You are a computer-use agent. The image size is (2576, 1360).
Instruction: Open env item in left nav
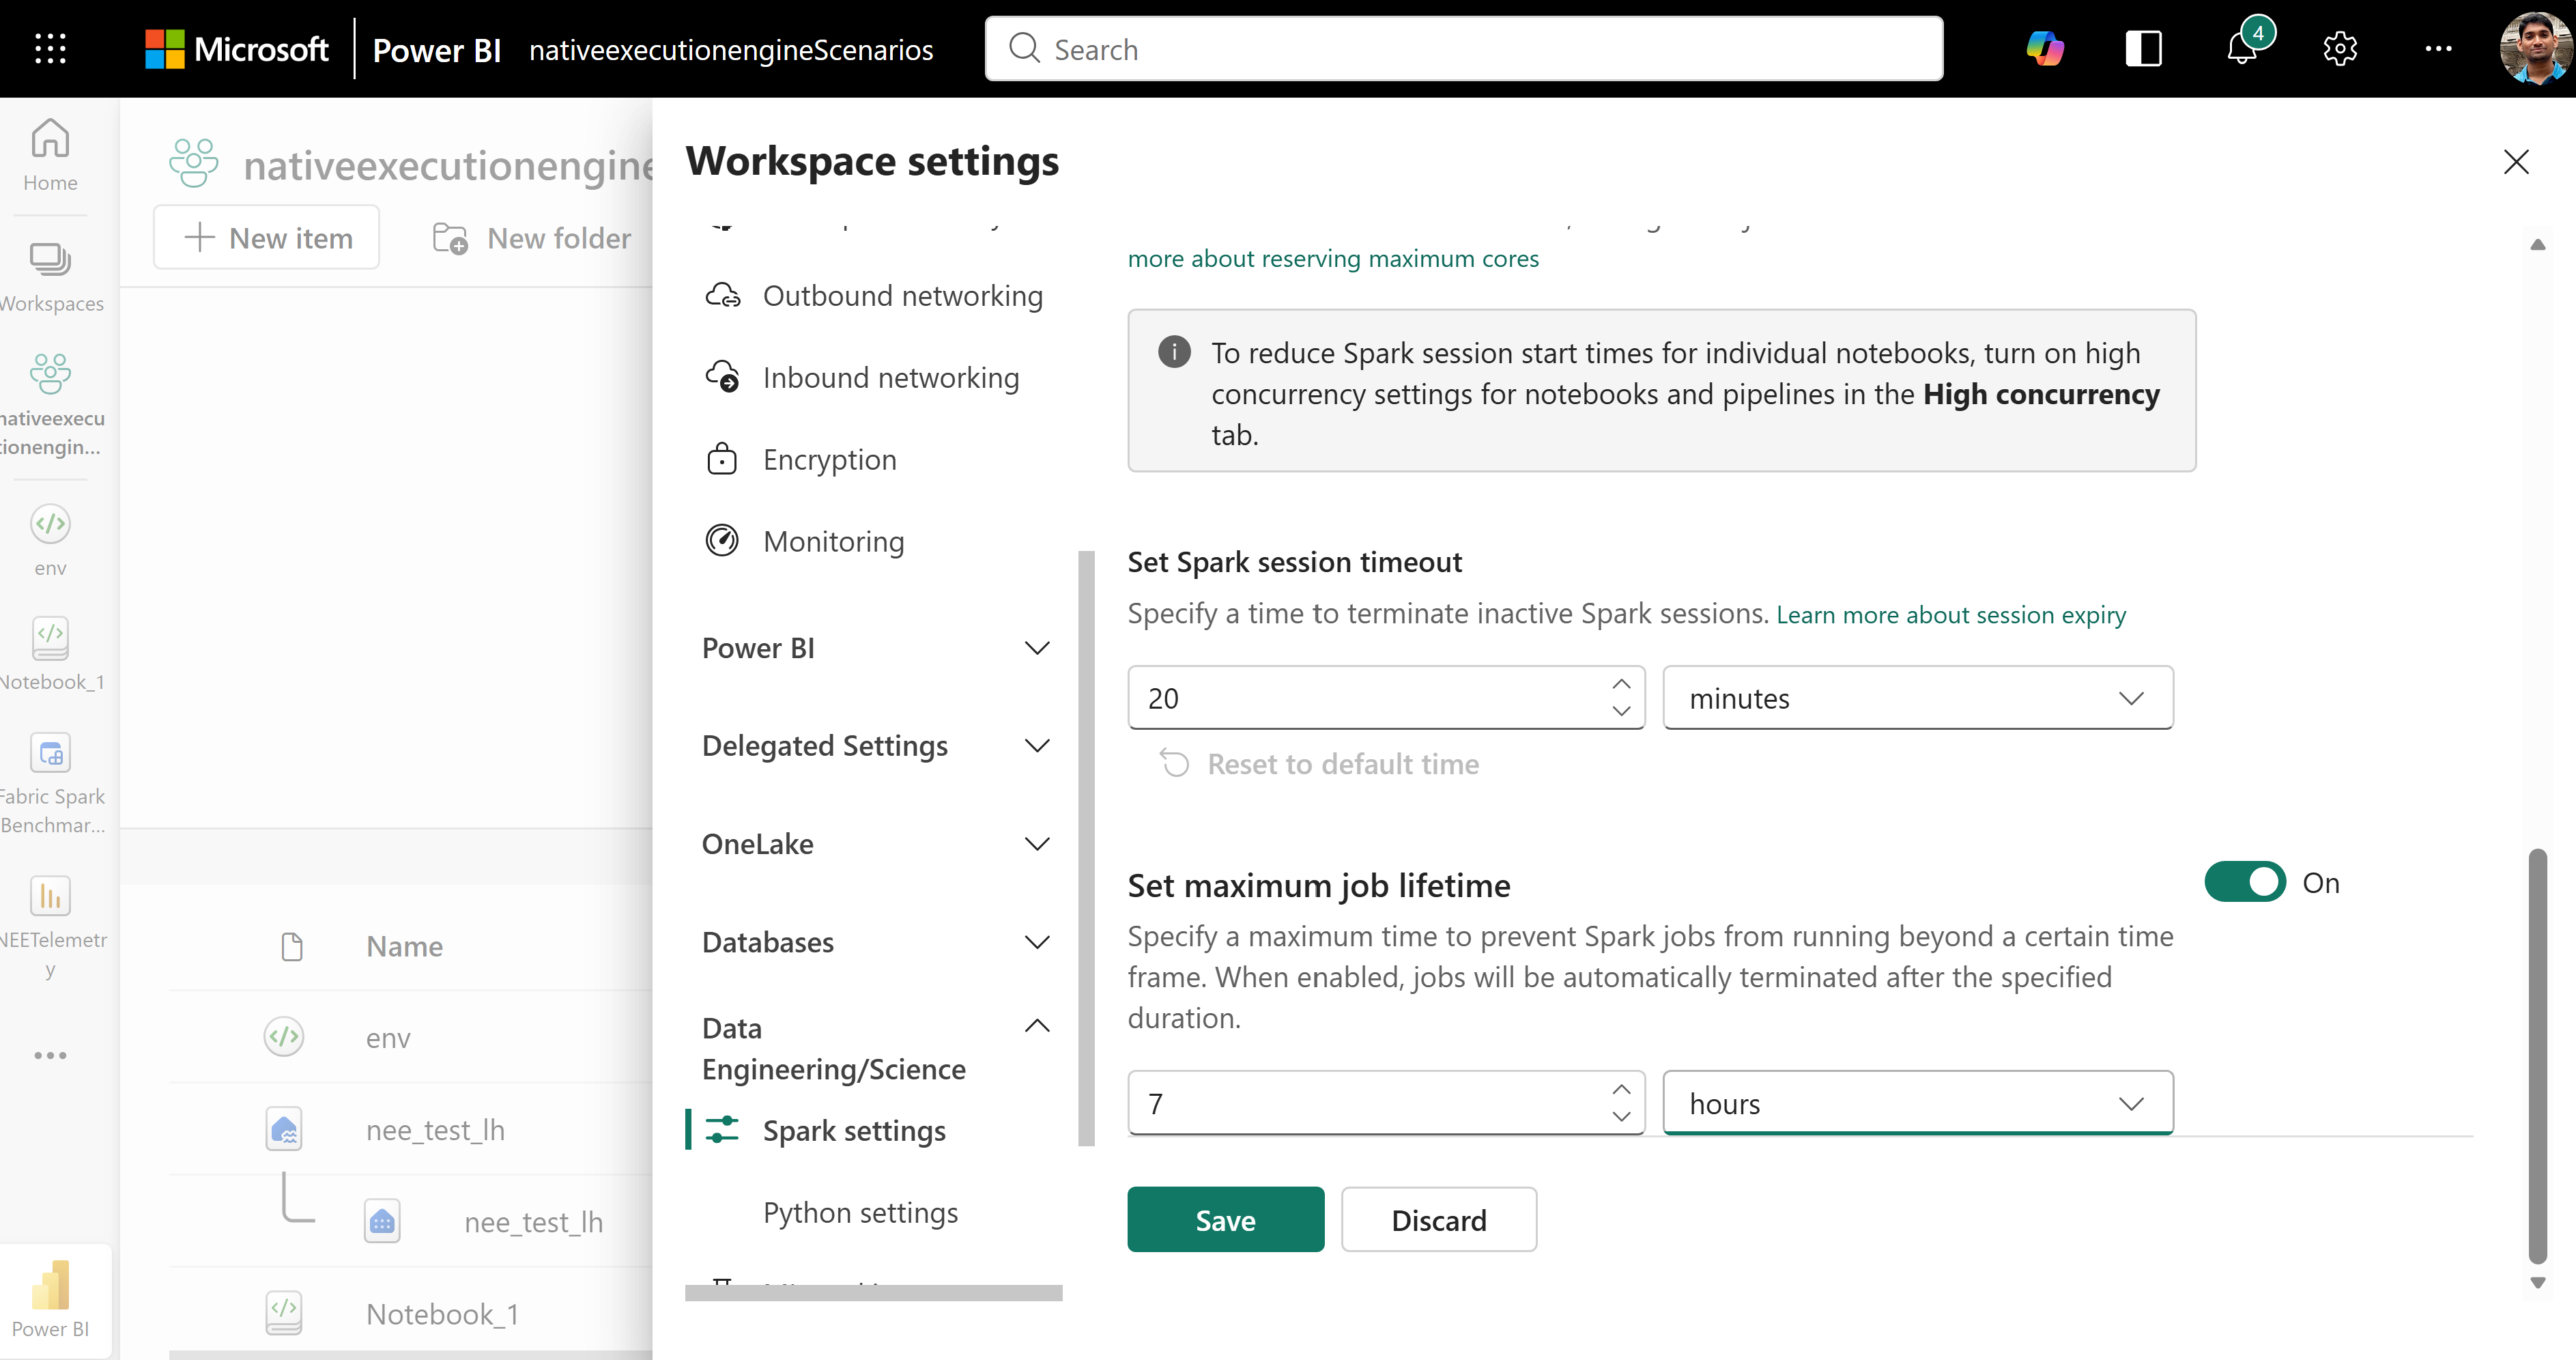point(50,541)
